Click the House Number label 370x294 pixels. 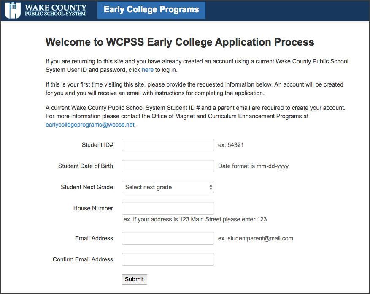pyautogui.click(x=93, y=208)
